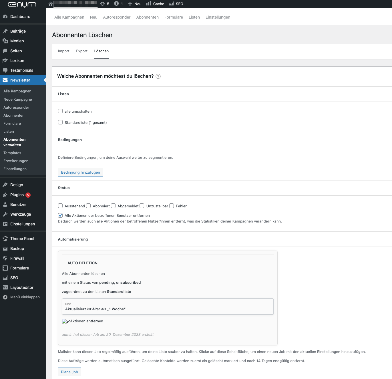Click the Firewall shield icon
The image size is (392, 379).
[x=5, y=258]
